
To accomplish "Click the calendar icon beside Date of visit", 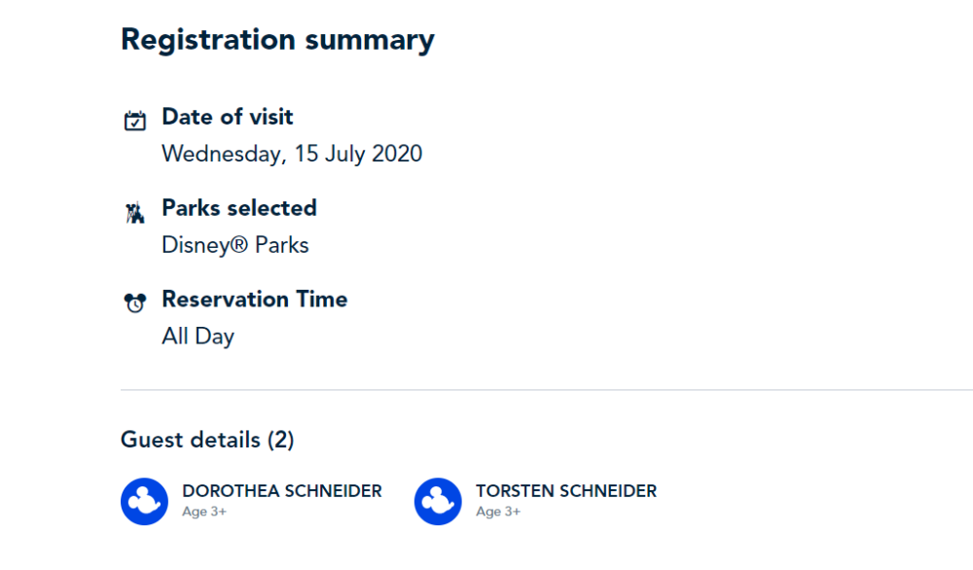I will (x=134, y=121).
